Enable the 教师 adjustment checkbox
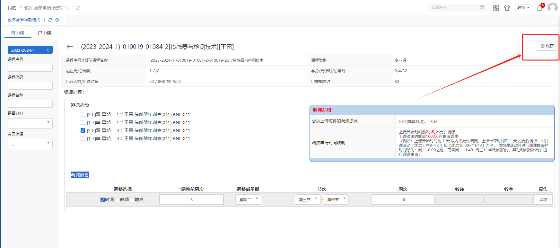Image resolution: width=560 pixels, height=248 pixels. click(118, 200)
